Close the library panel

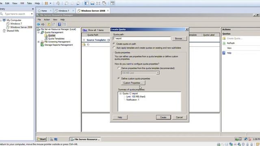click(x=33, y=9)
